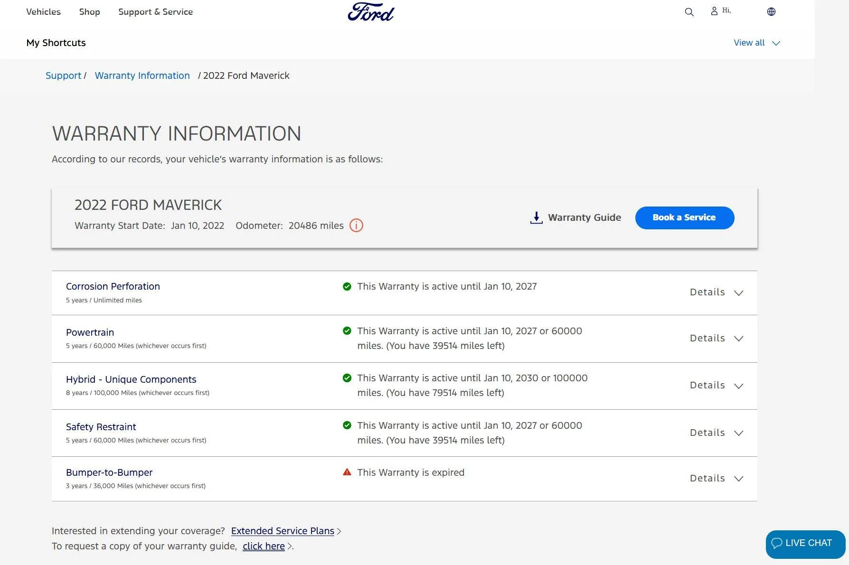
Task: Click the Ford logo
Action: [371, 12]
